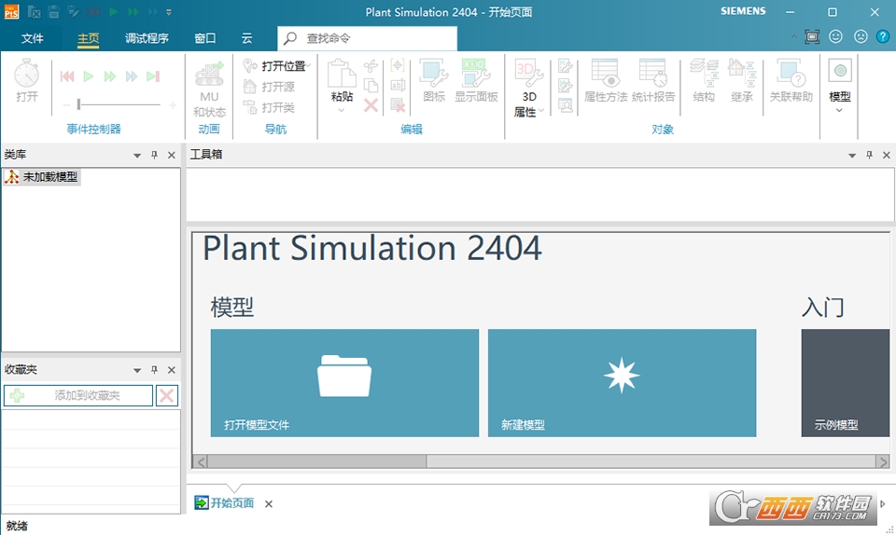Click the rename 'ab' icon in 编辑 group
896x535 pixels.
click(x=398, y=86)
